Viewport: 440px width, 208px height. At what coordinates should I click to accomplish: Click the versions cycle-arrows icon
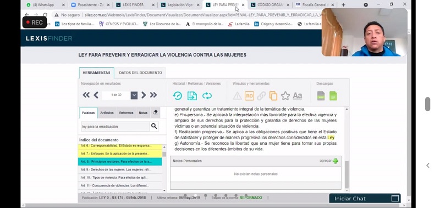point(207,96)
